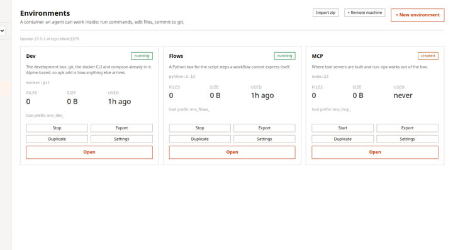Click the node:22 image label
The image size is (453, 250).
(320, 77)
